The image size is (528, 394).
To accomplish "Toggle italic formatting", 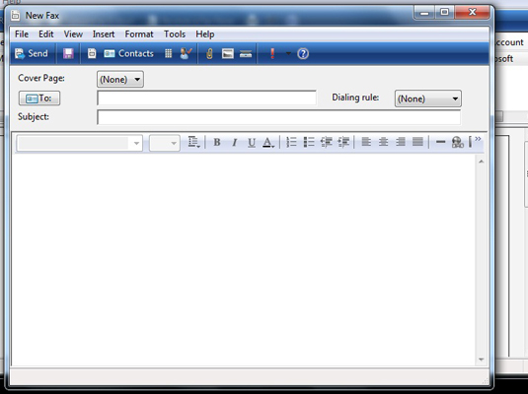I will coord(234,143).
